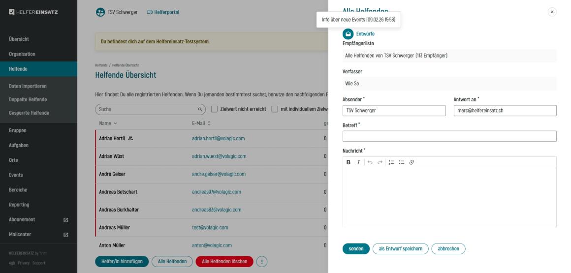The height and width of the screenshot is (273, 571).
Task: Open email andreas97@volagic.com
Action: 217,192
